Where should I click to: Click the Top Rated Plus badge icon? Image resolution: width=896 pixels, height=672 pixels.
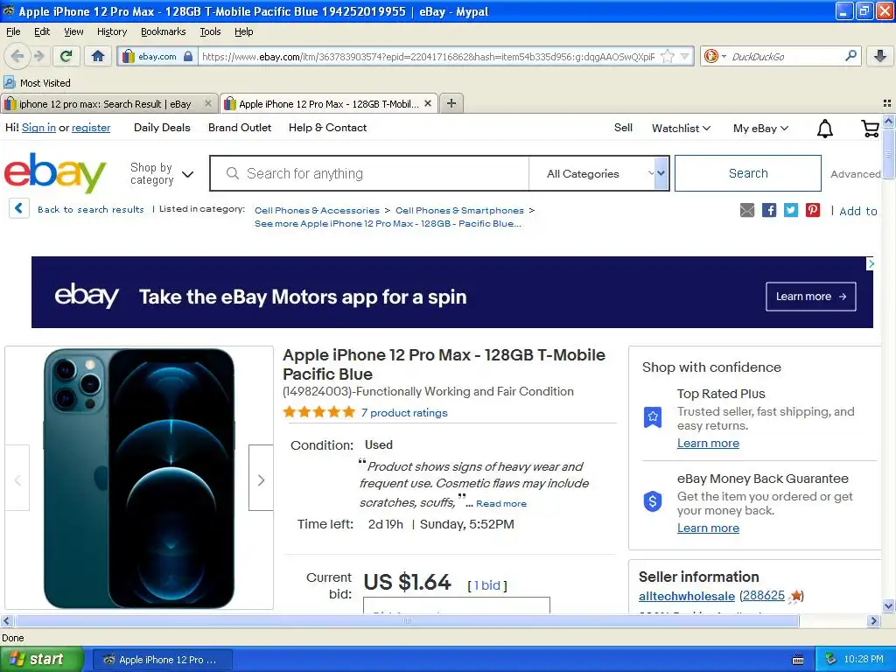click(x=653, y=417)
